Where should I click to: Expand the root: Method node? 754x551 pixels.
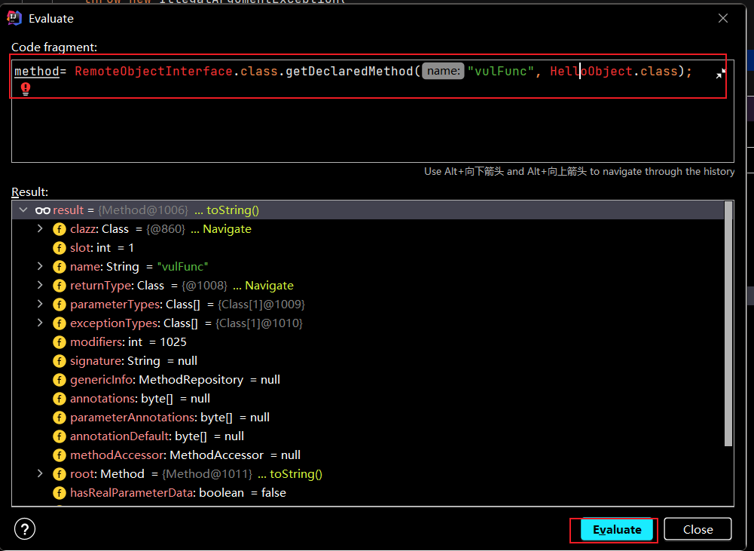(41, 474)
